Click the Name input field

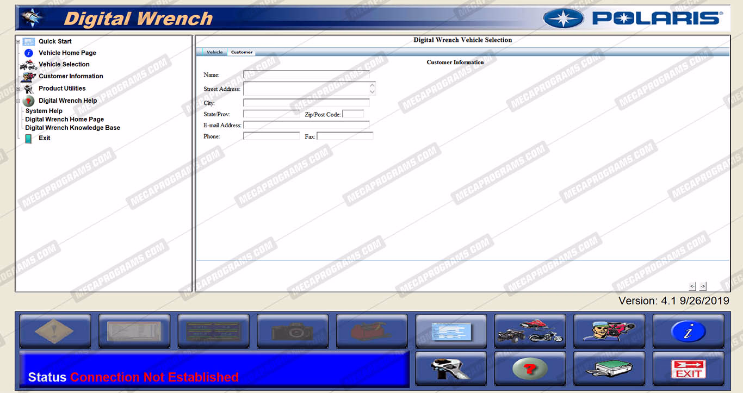pyautogui.click(x=306, y=74)
